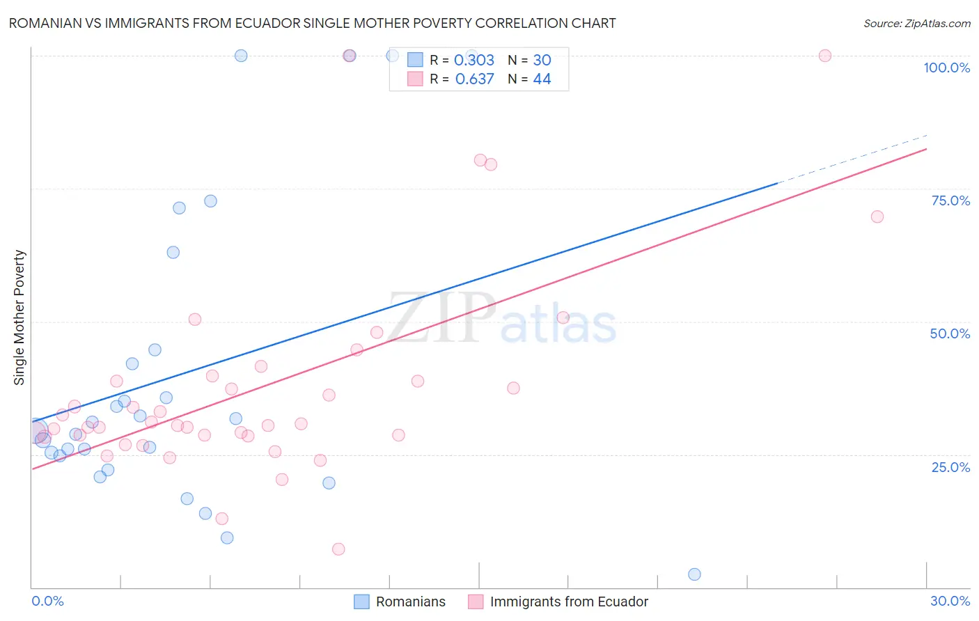This screenshot has width=979, height=621.
Task: Click the 30.0% x-axis label
Action: coord(950,601)
